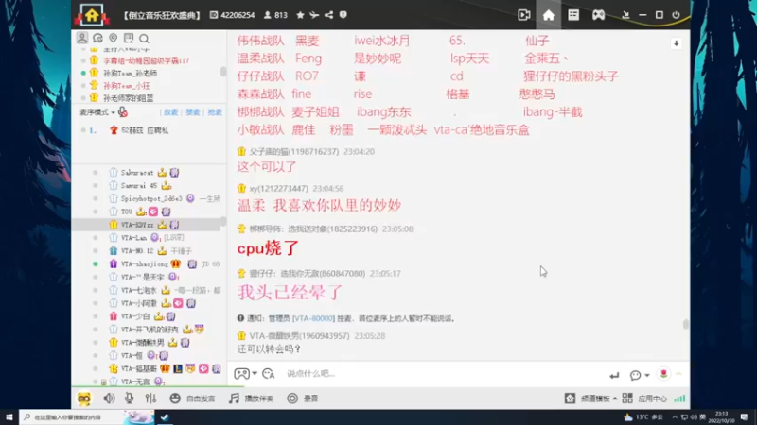The image size is (757, 425).
Task: Focus the 说点什么吧 chat input field
Action: (442, 373)
